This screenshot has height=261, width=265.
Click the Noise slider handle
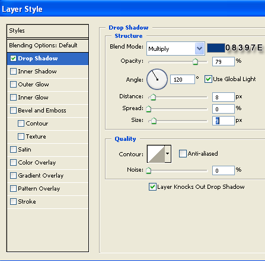tap(149, 170)
